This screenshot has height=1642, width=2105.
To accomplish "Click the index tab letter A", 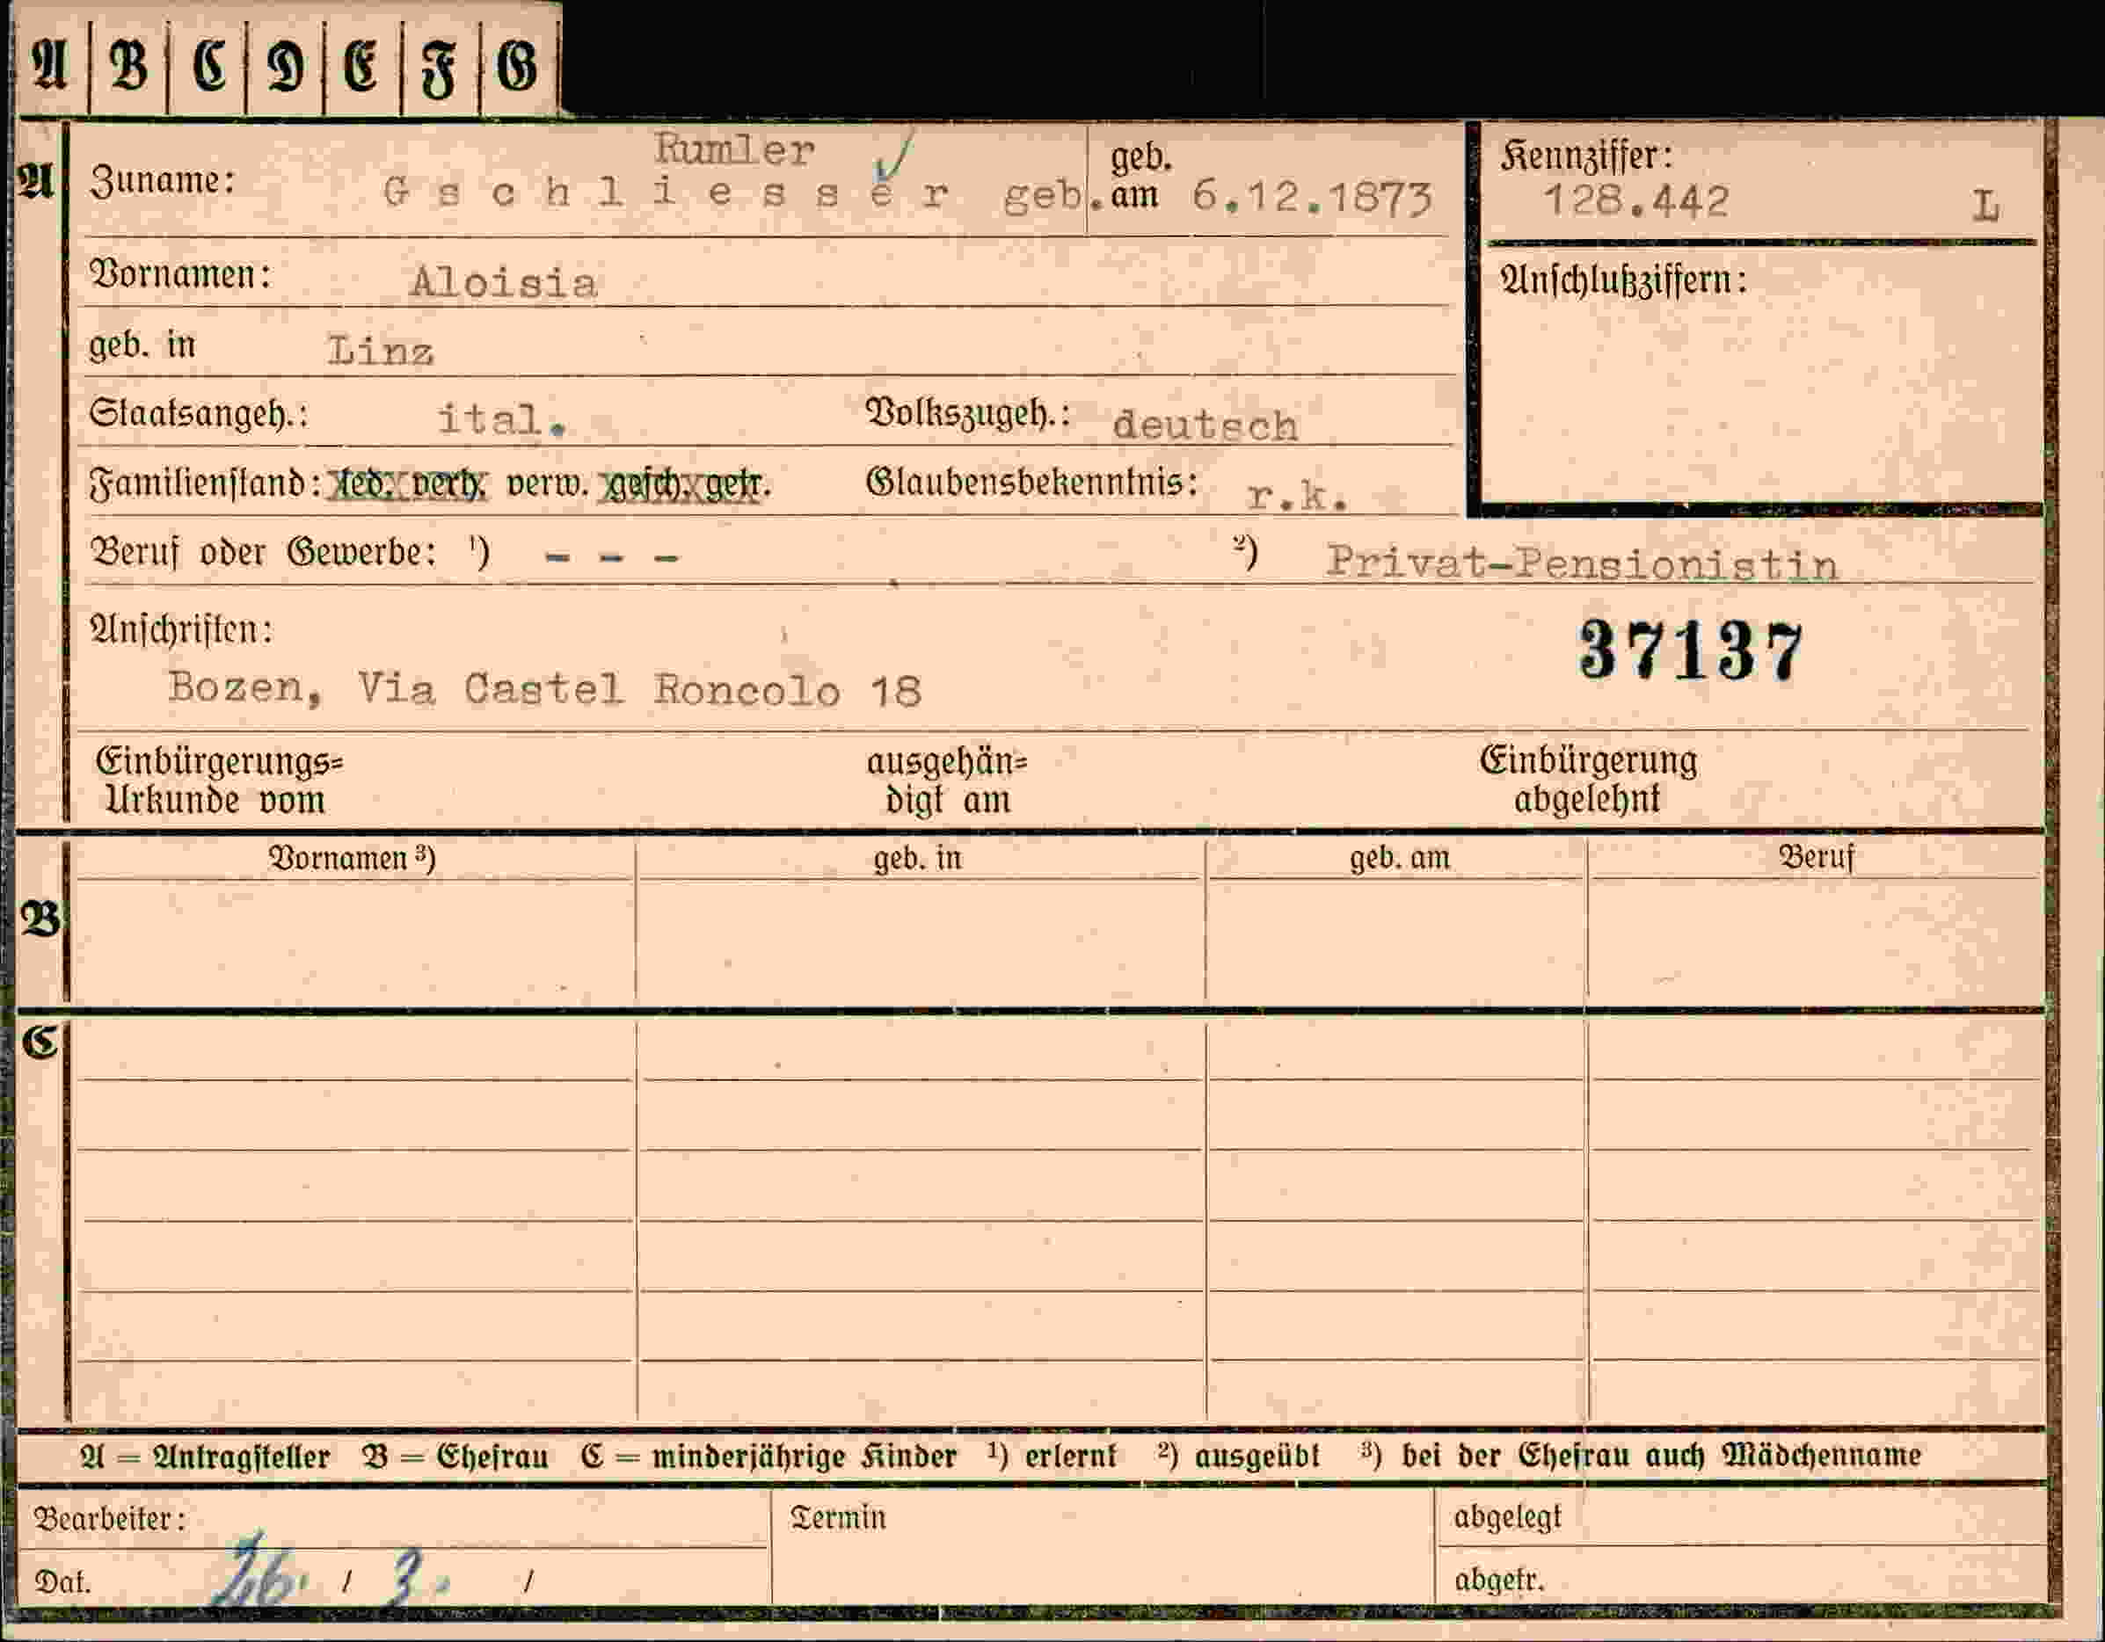I will click(50, 66).
